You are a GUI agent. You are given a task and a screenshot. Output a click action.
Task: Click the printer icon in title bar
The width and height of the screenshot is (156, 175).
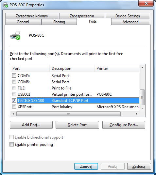coord(5,5)
